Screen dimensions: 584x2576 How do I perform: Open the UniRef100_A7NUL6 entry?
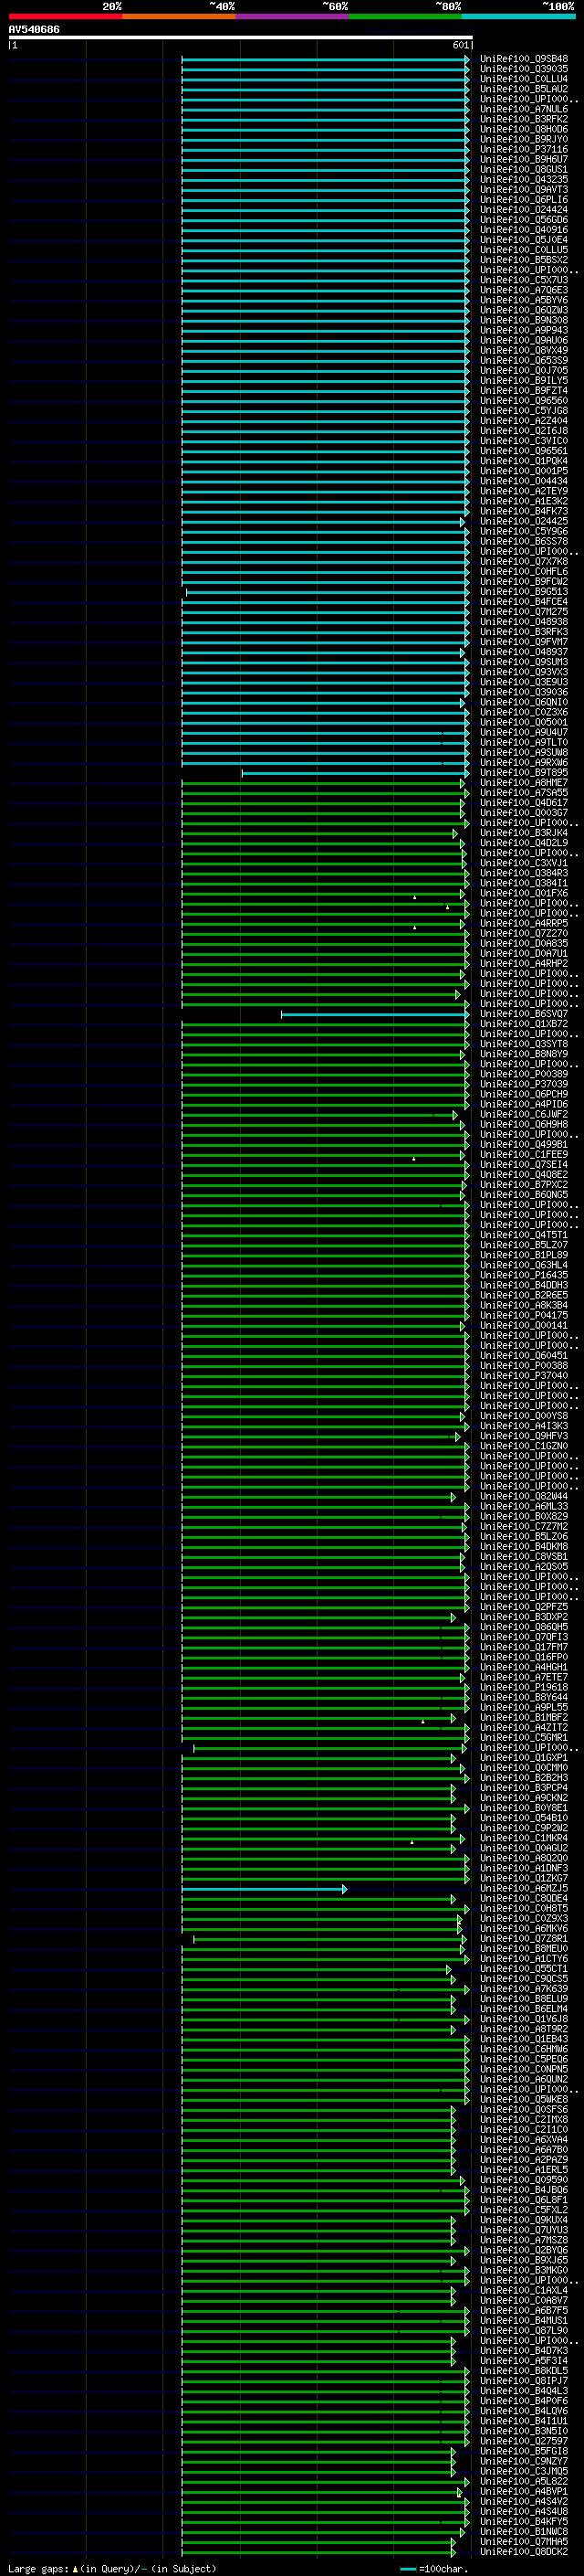point(524,109)
